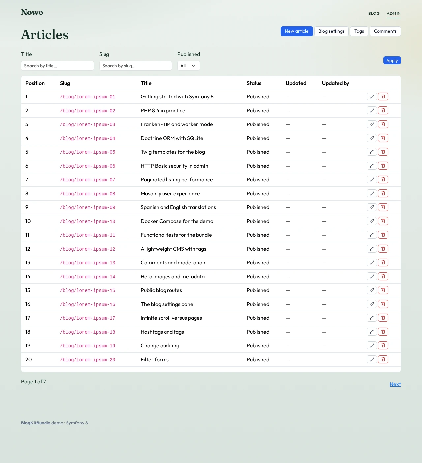Viewport: 422px width, 463px height.
Task: Edit the "PHP 8.4 in practice" article
Action: (x=372, y=110)
